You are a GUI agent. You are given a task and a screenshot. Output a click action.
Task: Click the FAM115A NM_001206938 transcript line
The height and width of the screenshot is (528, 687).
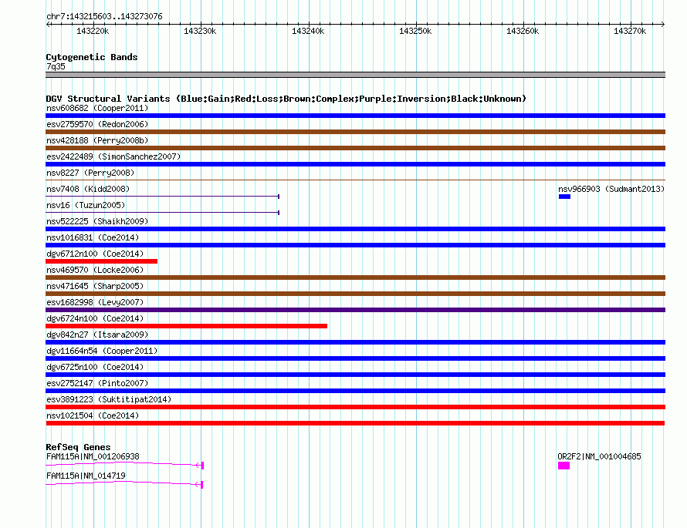click(x=124, y=465)
